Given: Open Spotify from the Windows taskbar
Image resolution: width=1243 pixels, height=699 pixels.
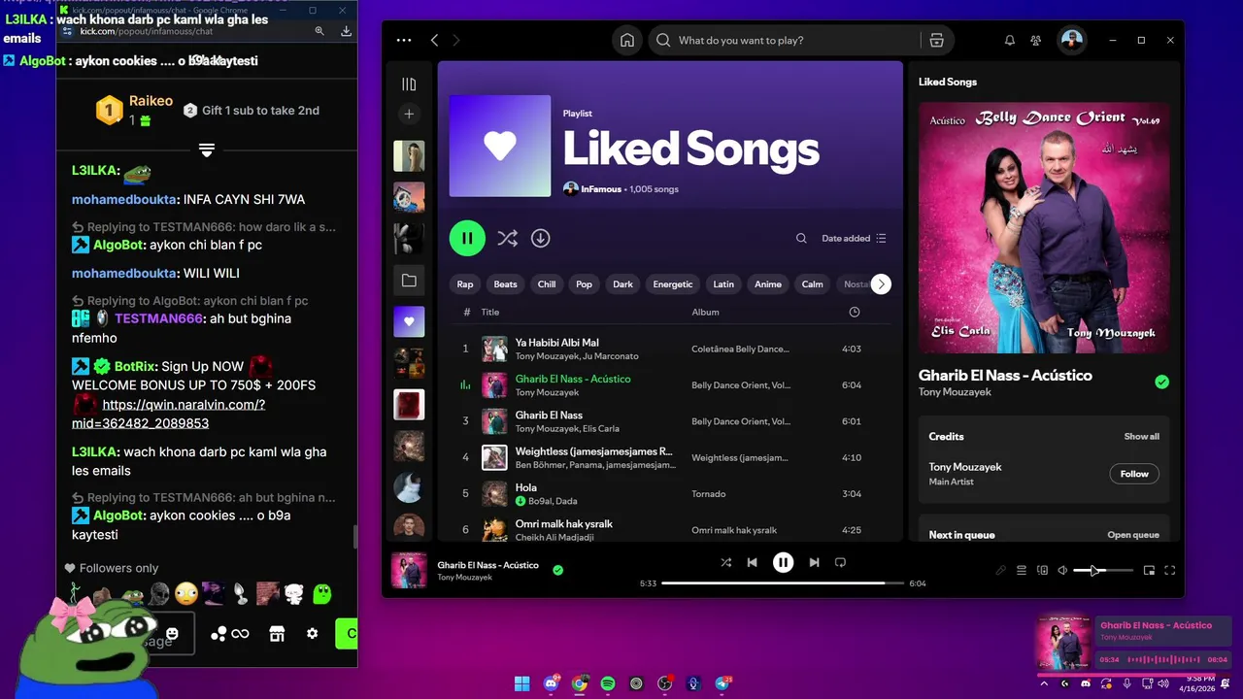Looking at the screenshot, I should click(608, 683).
